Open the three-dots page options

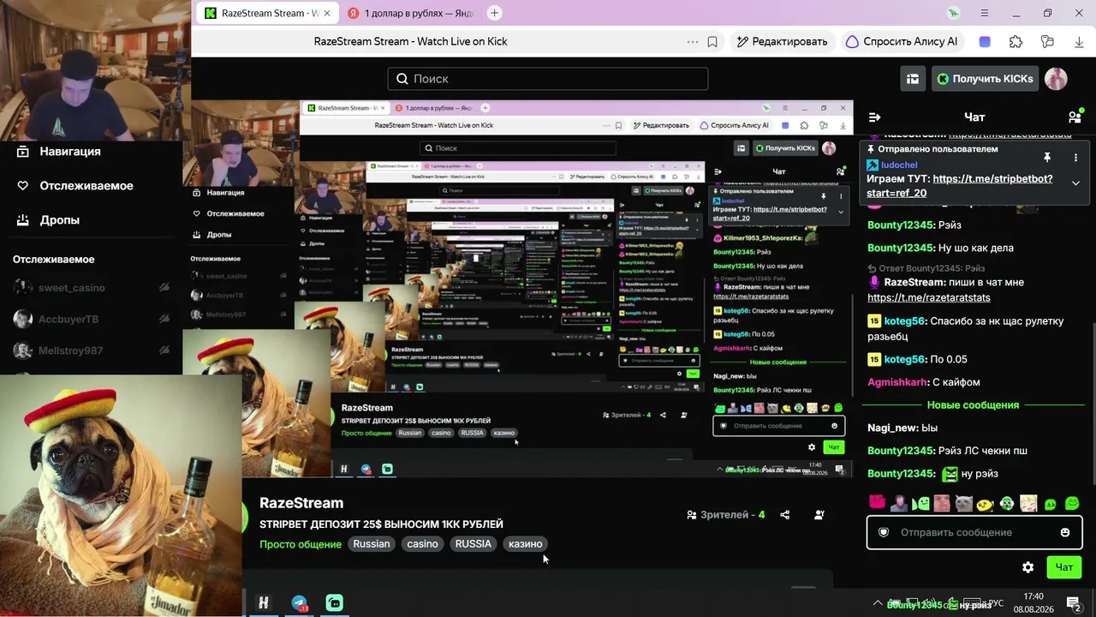(x=692, y=41)
